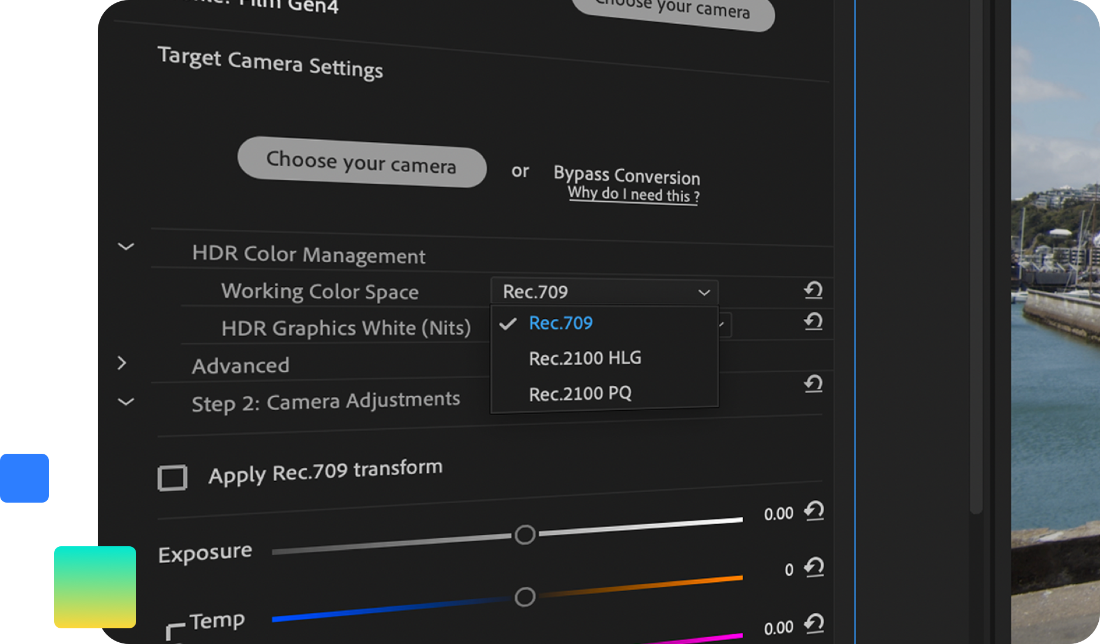Choose Rec.2100 PQ color space option
The height and width of the screenshot is (644, 1100).
580,394
